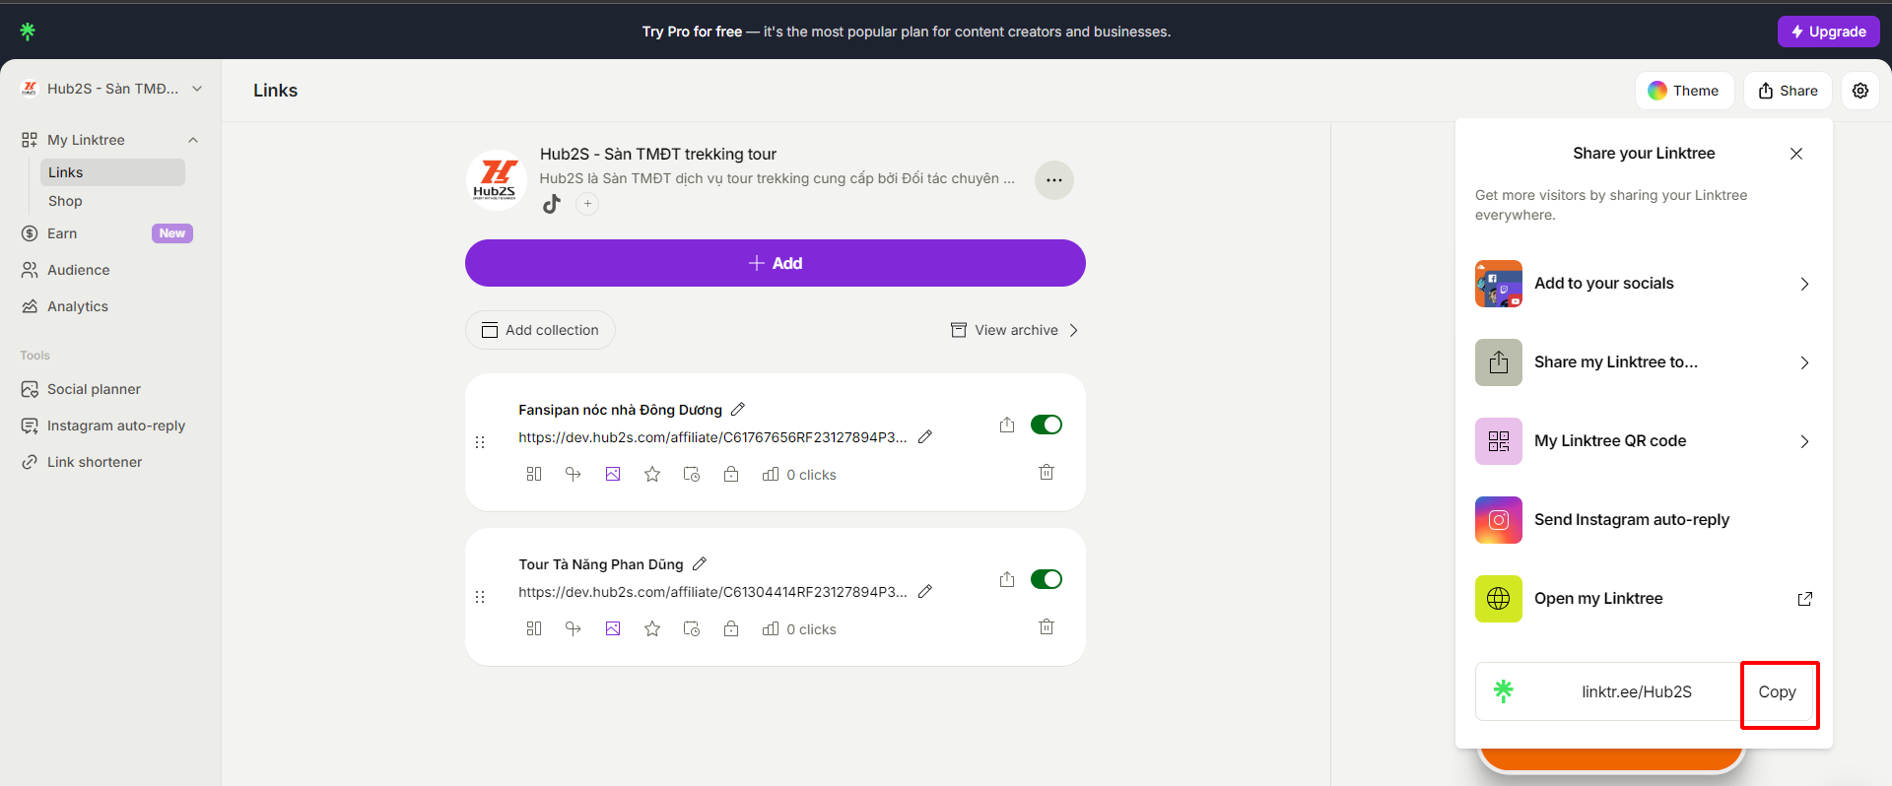Copy the linktr.ee/Hub2S link
The height and width of the screenshot is (786, 1892).
tap(1779, 691)
